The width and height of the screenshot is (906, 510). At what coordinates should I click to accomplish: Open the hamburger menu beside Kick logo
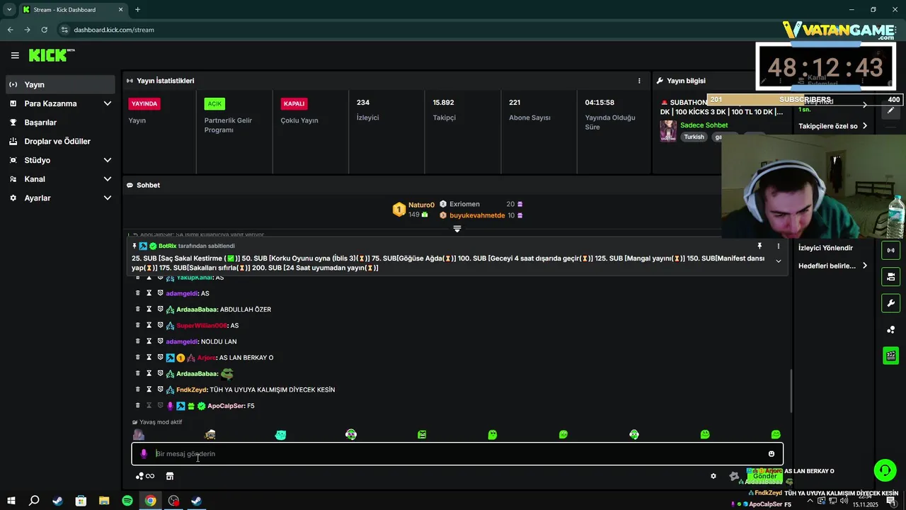15,55
